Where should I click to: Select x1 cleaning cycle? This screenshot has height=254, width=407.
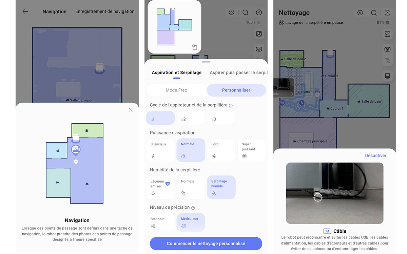point(160,118)
